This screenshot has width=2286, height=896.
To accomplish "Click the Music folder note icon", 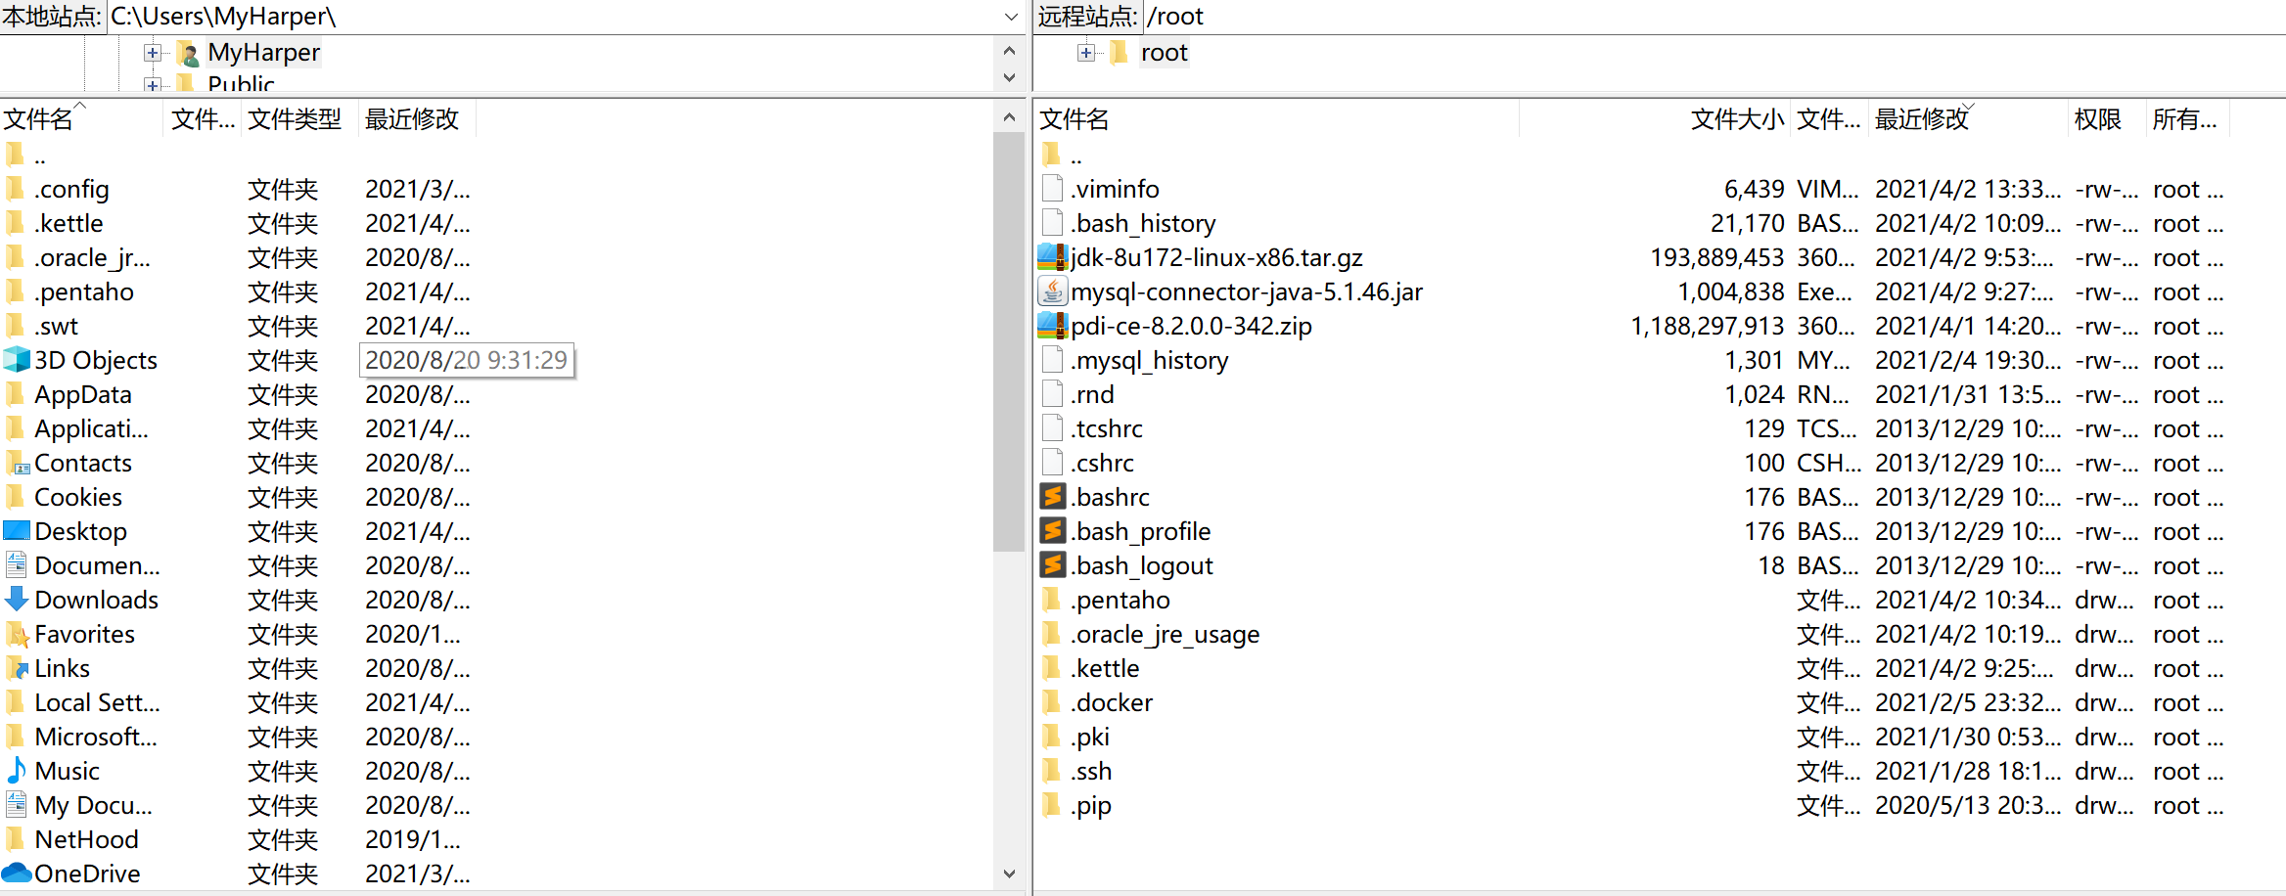I will [x=17, y=770].
